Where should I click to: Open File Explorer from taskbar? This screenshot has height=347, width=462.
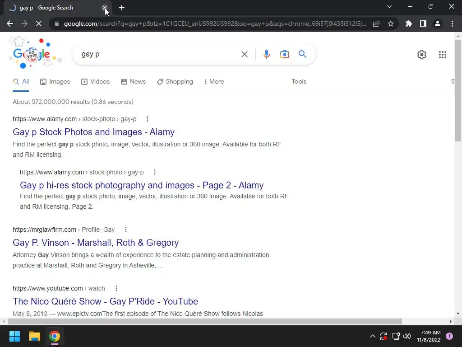pyautogui.click(x=34, y=336)
